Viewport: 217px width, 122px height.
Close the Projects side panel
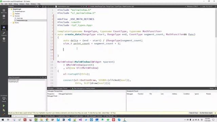coord(45,6)
